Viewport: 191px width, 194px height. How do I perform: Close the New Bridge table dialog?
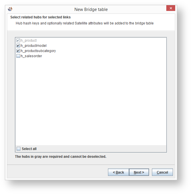[171, 8]
